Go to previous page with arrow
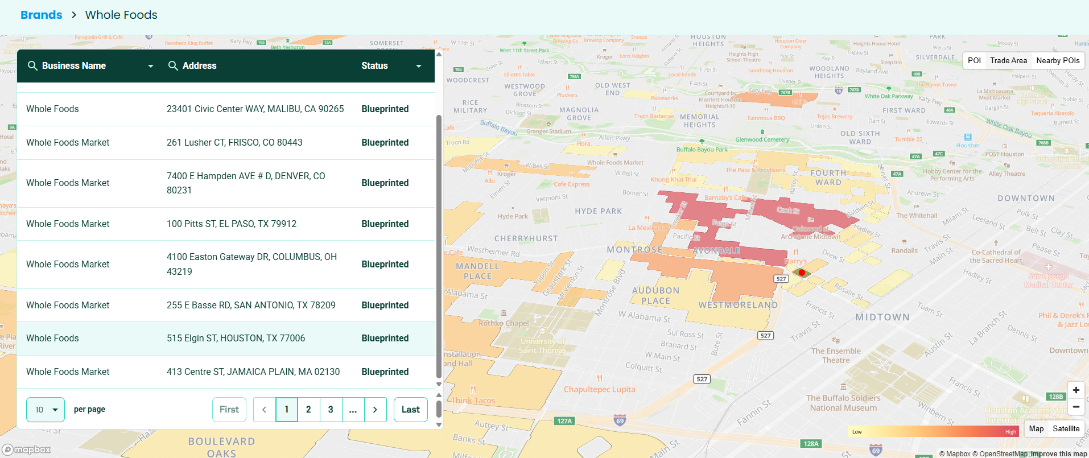Viewport: 1089px width, 458px height. (264, 410)
